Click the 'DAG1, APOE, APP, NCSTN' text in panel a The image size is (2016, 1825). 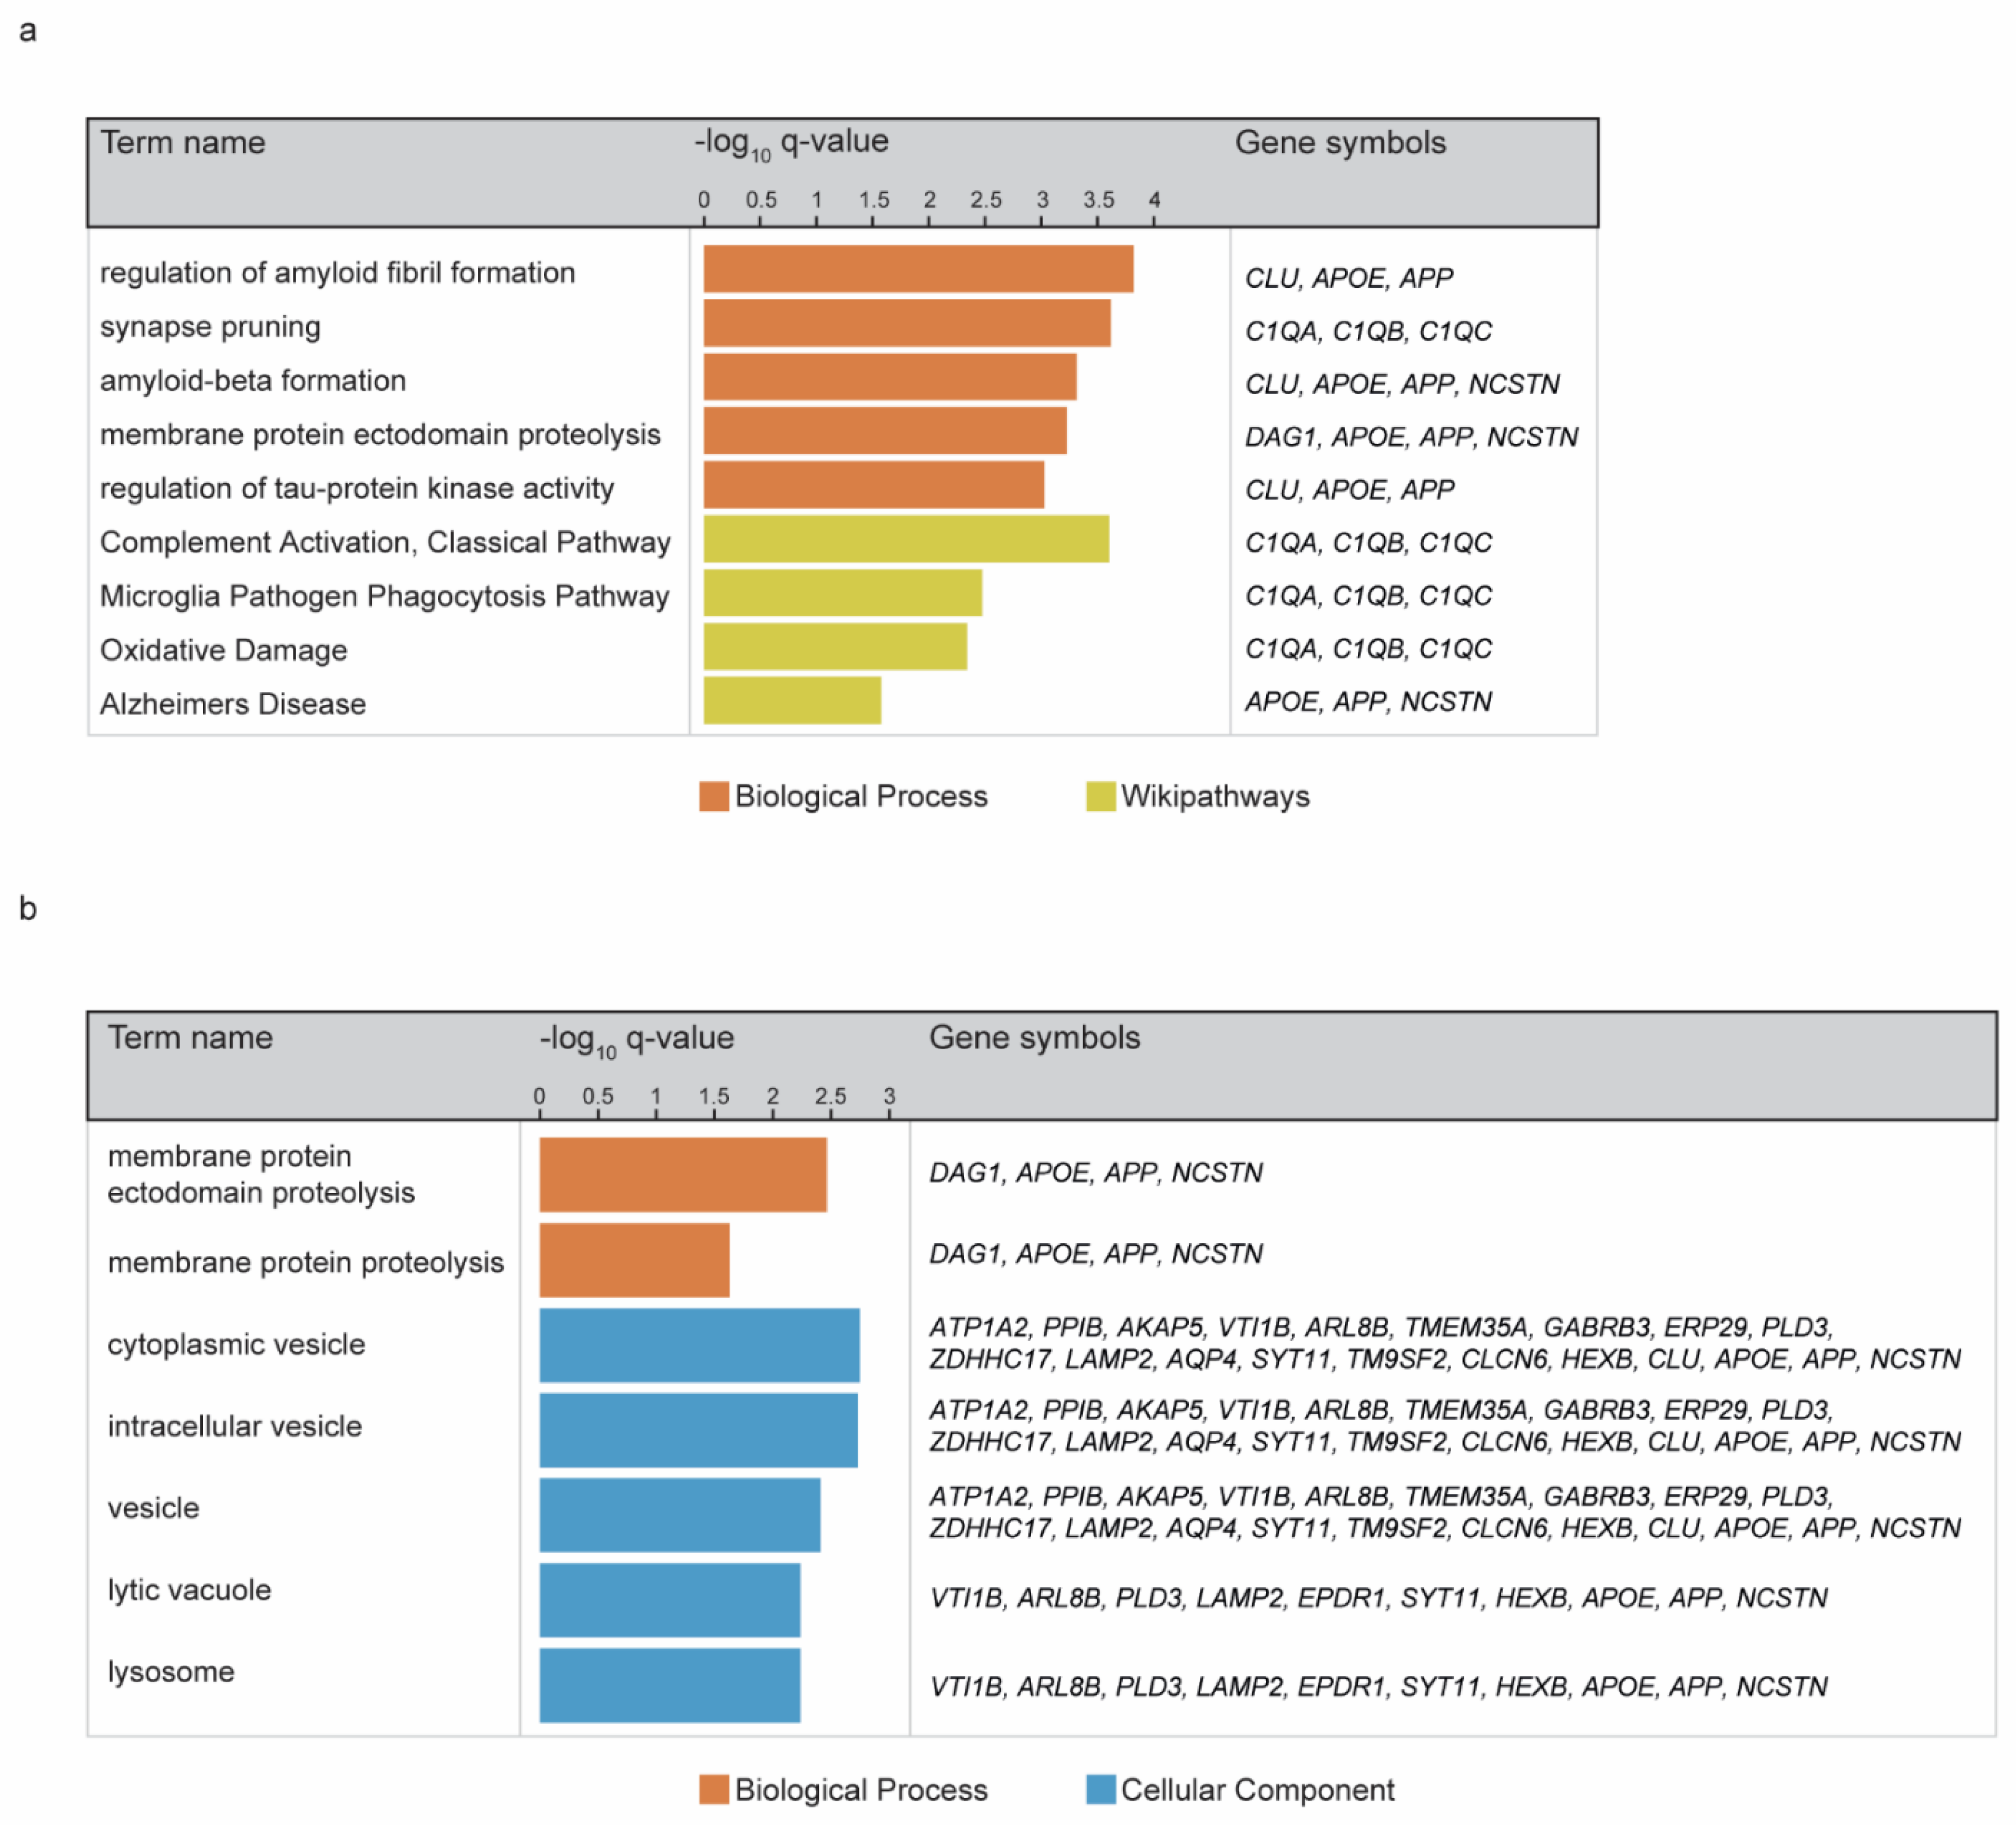pos(1411,437)
